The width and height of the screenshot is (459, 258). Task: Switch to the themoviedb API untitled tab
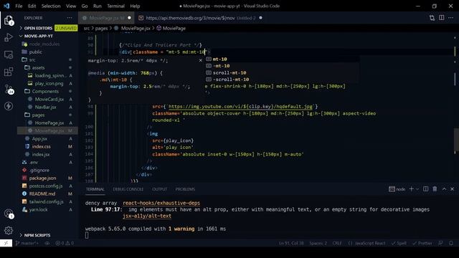click(x=200, y=18)
